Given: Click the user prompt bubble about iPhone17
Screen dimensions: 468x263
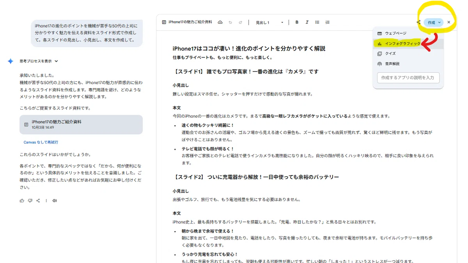Looking at the screenshot, I should [x=87, y=33].
